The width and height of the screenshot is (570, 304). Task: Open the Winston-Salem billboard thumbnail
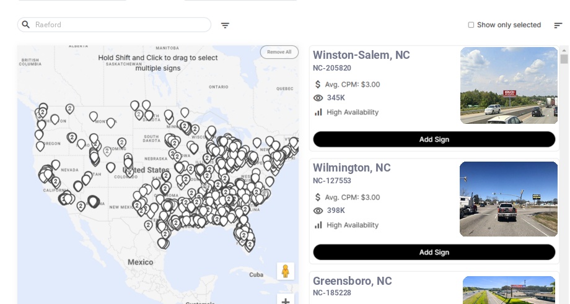[509, 85]
